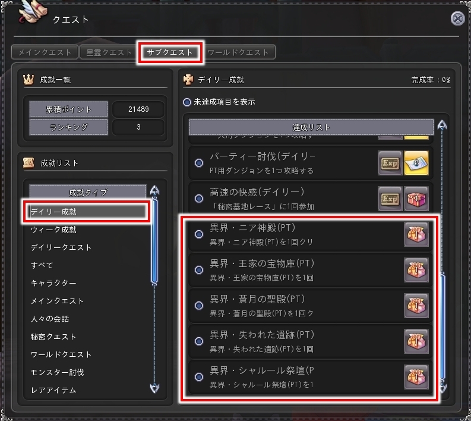Viewport: 471px width, 421px height.
Task: Toggle 未達成項目を表示 radio button
Action: point(187,102)
